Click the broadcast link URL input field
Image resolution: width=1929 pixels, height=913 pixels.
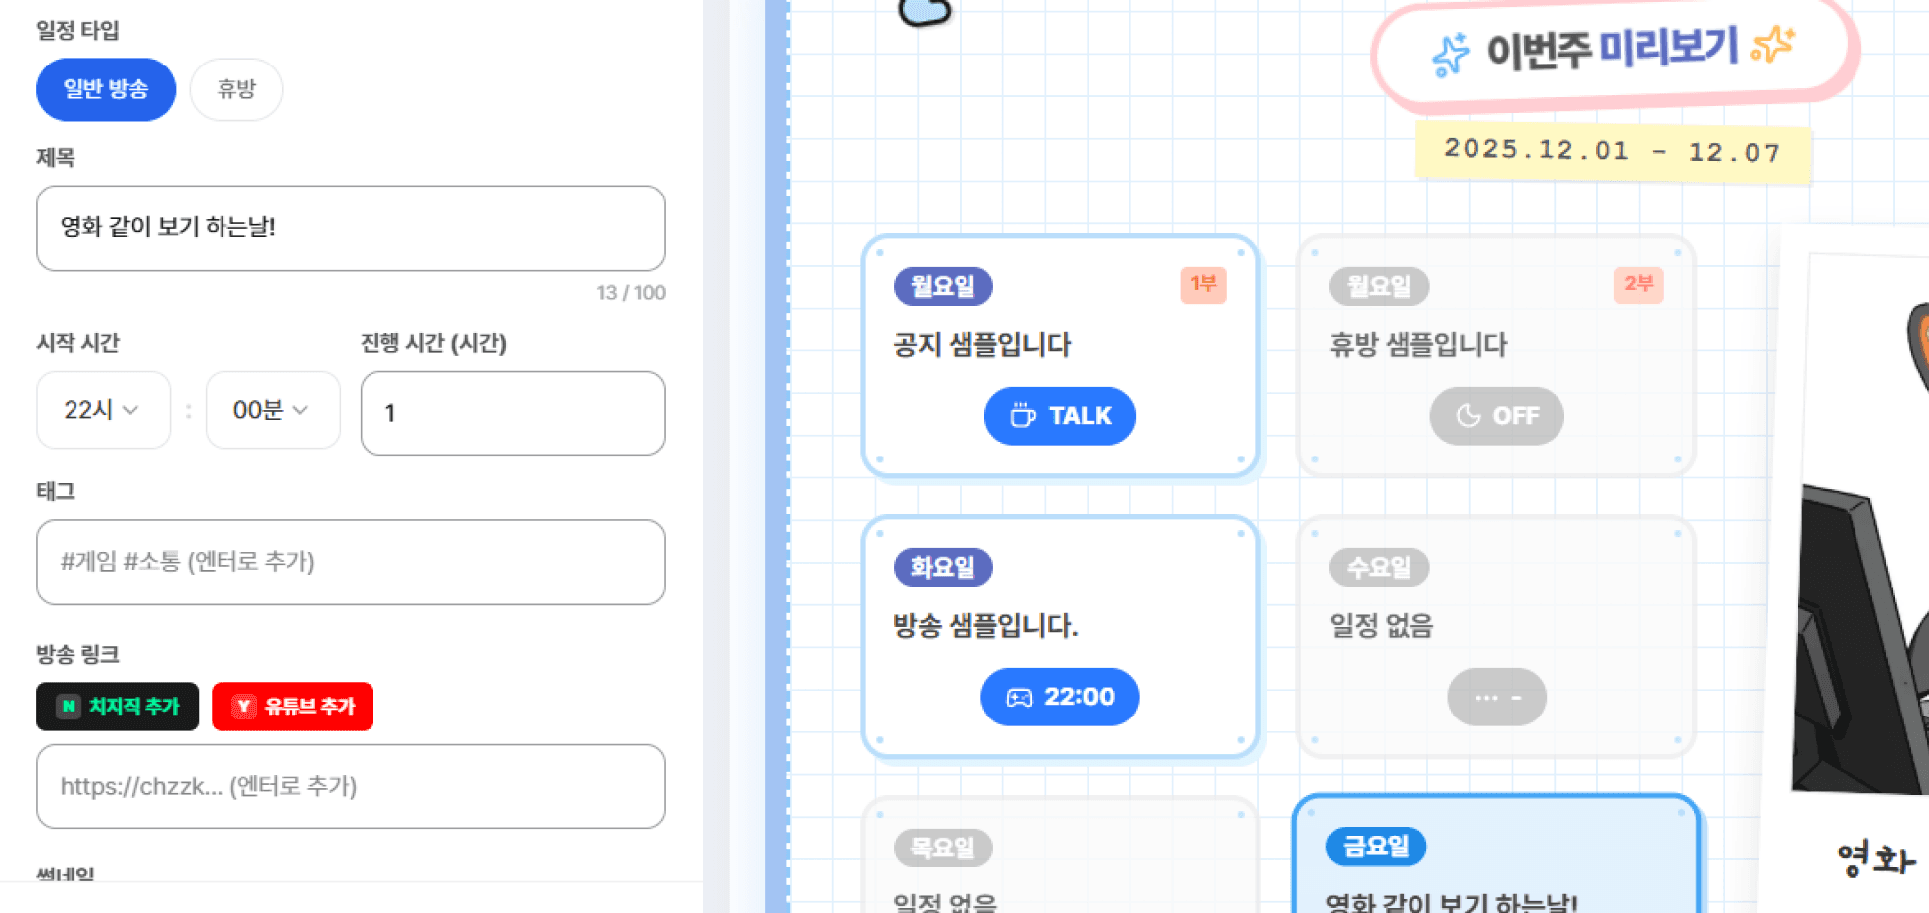(350, 786)
